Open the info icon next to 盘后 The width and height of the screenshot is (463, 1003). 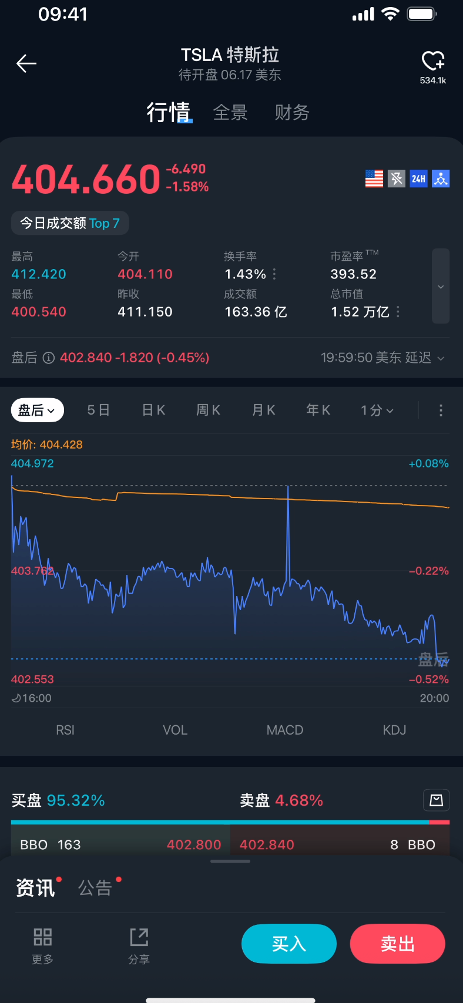pos(49,358)
